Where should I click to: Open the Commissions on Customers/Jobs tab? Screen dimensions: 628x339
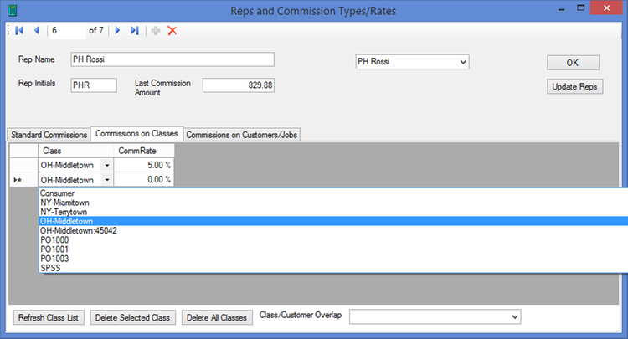pyautogui.click(x=241, y=135)
